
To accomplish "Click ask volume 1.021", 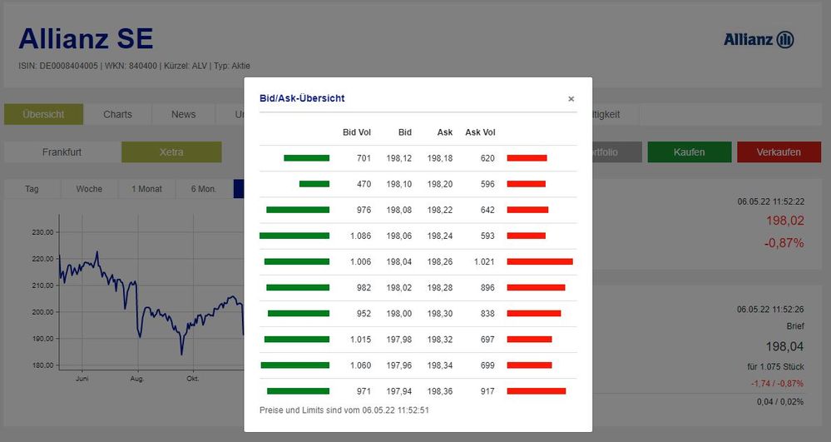I will tap(484, 261).
